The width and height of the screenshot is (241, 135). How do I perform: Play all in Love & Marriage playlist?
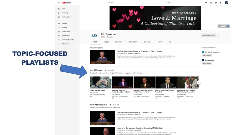pos(109,70)
